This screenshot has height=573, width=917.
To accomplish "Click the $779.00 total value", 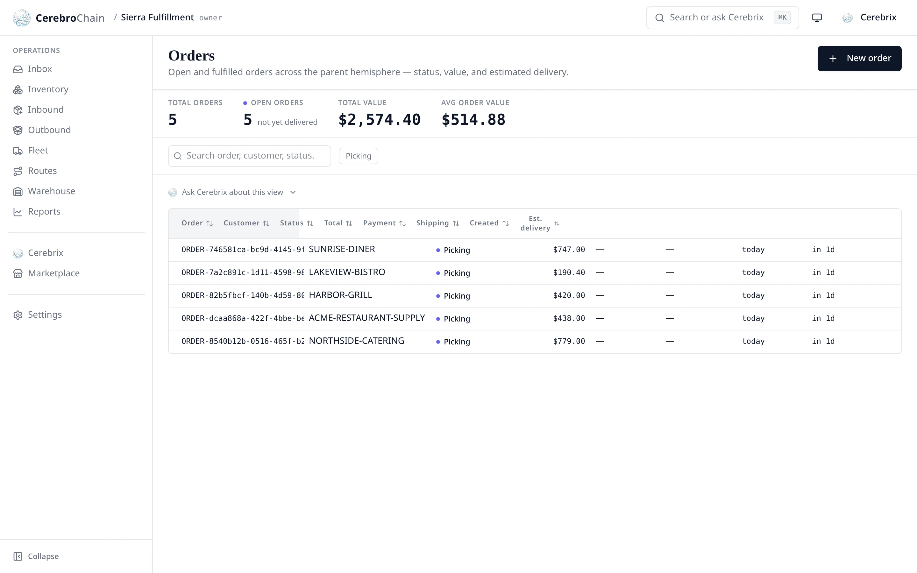I will point(569,341).
